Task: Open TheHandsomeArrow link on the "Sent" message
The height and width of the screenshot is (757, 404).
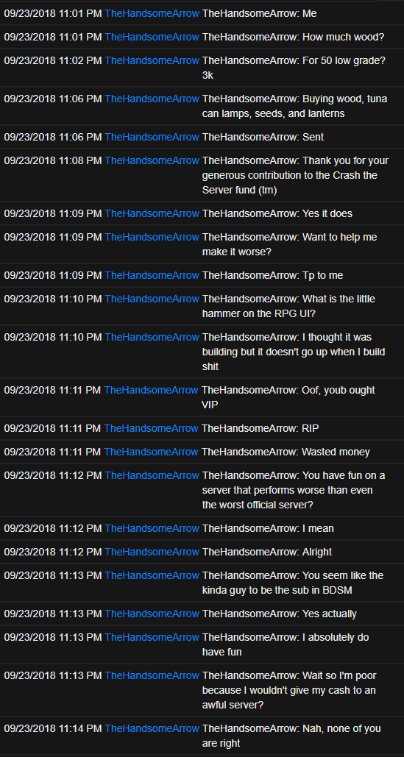Action: 152,137
